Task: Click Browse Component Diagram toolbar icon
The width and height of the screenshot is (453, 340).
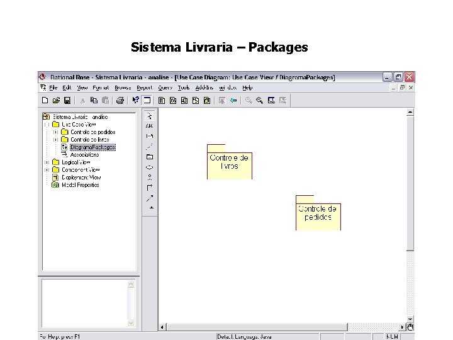Action: pos(184,100)
